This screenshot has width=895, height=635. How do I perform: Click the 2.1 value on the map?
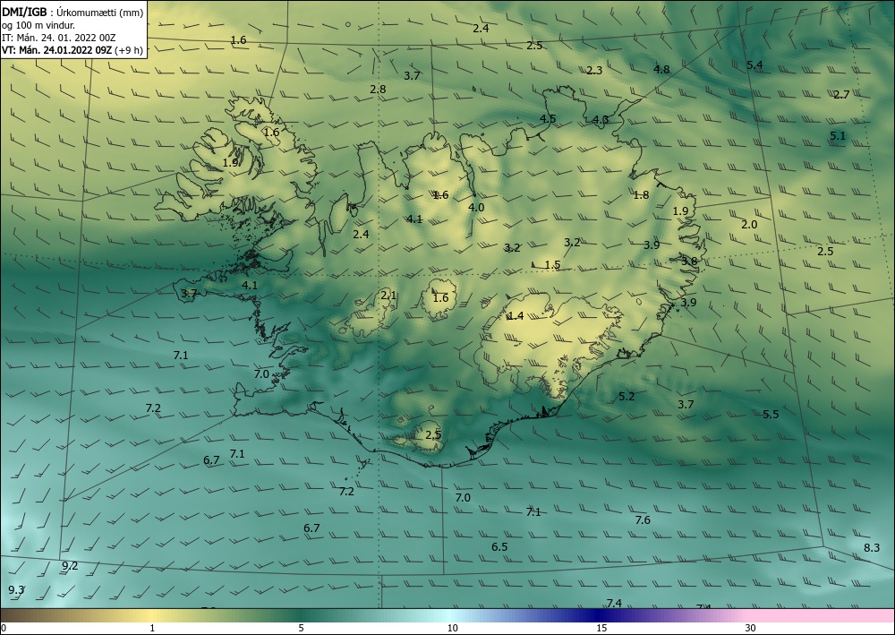[x=388, y=296]
